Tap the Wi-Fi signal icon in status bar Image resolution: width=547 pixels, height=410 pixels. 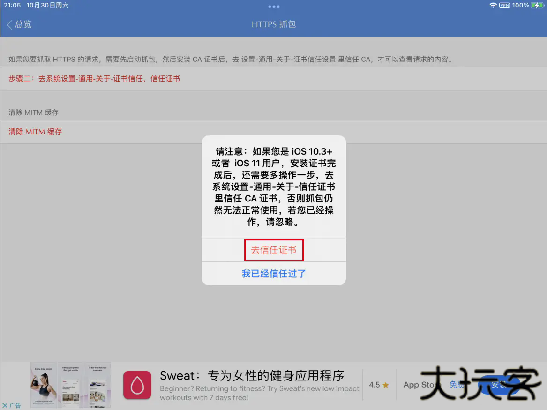pos(492,6)
